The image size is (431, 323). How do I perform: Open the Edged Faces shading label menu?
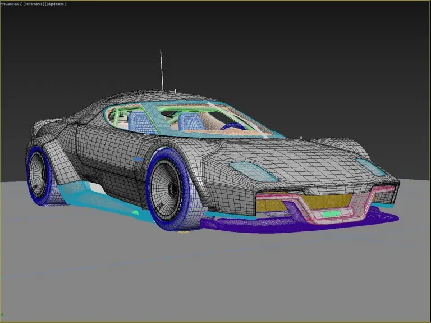pos(55,4)
